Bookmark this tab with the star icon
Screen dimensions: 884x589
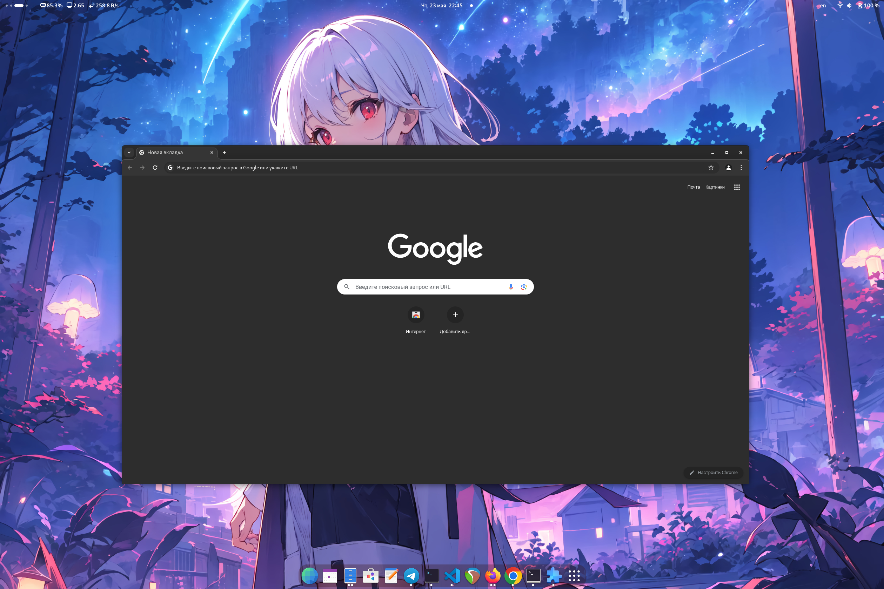[711, 168]
